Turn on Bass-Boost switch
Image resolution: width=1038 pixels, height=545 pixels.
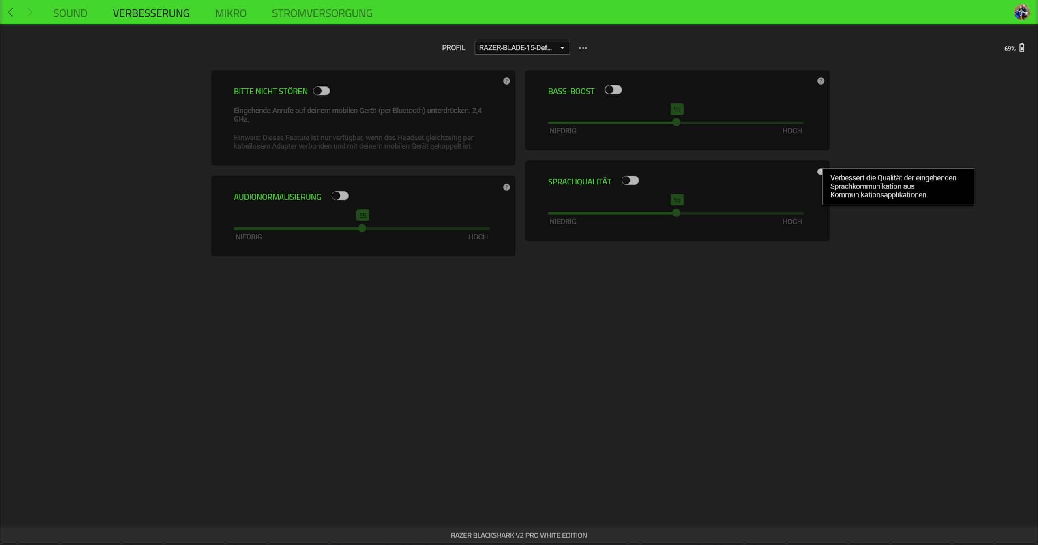[x=613, y=90]
